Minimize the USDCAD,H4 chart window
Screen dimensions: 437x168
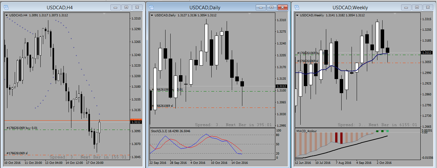coord(116,7)
